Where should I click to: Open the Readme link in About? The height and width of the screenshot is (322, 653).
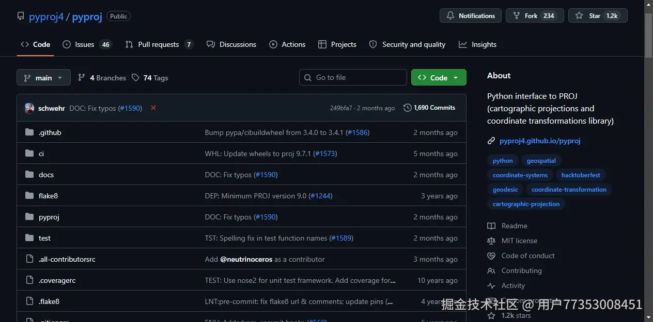tap(507, 226)
